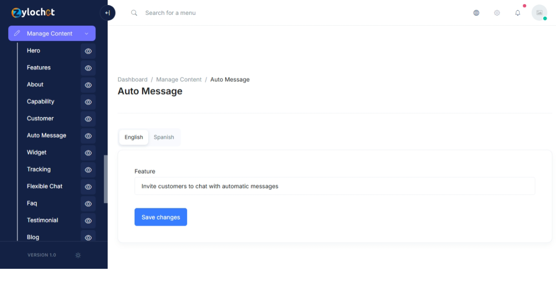Open the Flexible Chat menu item
This screenshot has height=290, width=556.
click(45, 186)
